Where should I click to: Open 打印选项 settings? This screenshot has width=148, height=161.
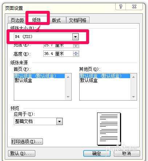(27, 141)
